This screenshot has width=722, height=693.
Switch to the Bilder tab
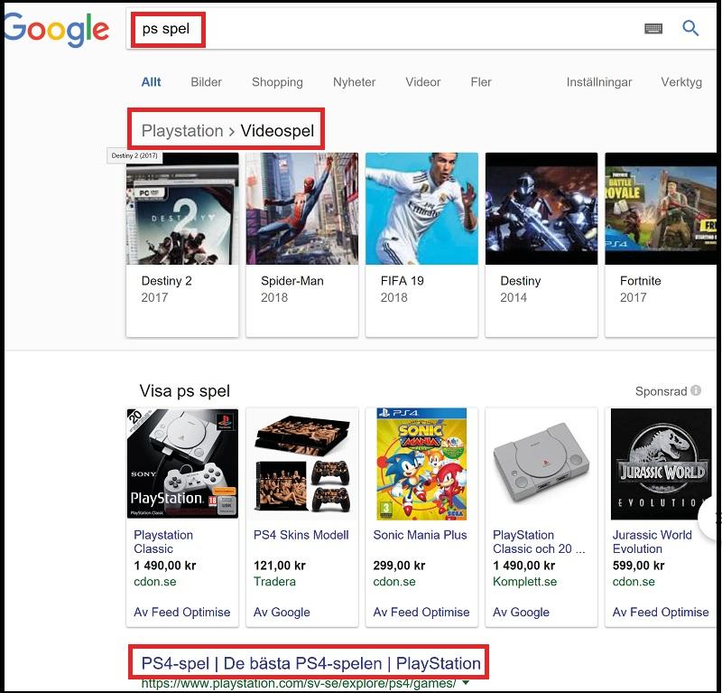pos(207,82)
